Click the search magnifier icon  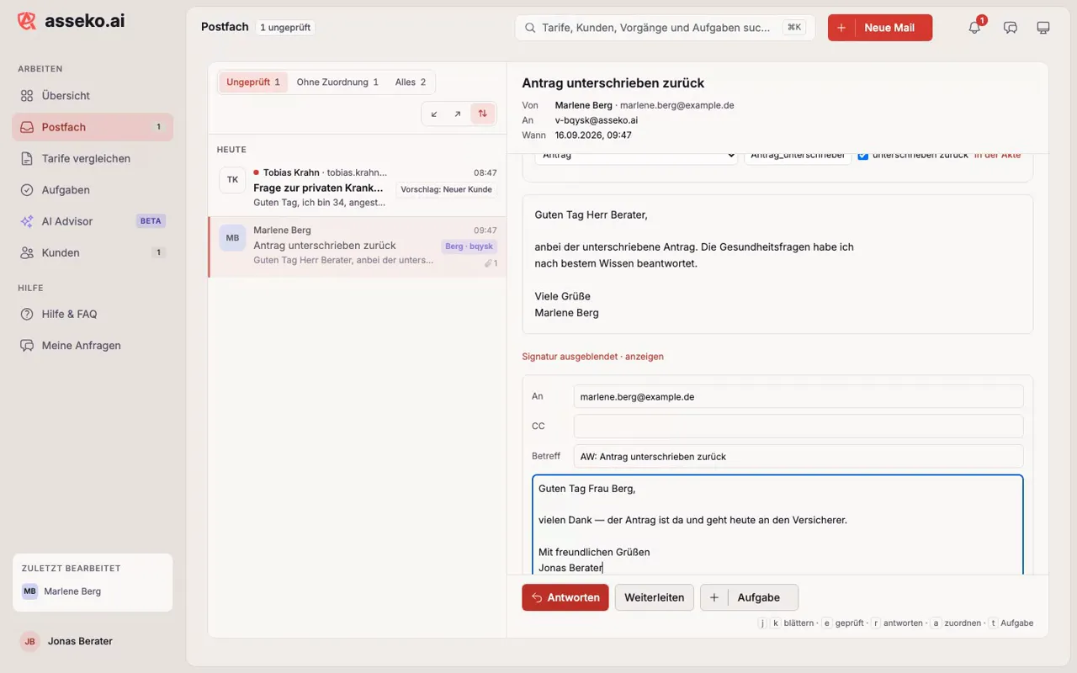tap(530, 28)
